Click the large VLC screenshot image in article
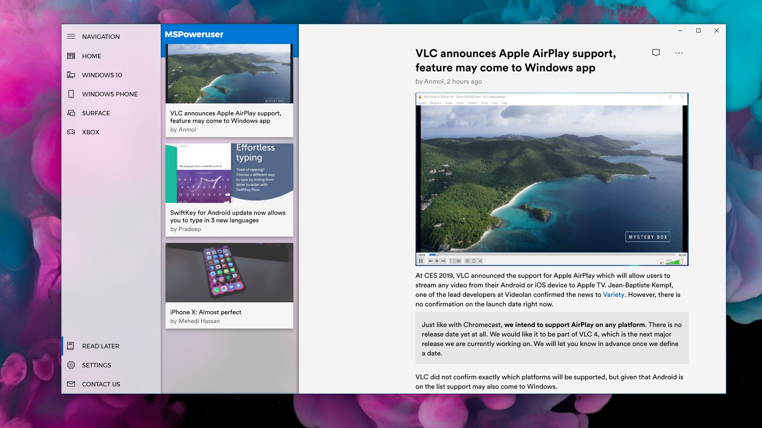 (552, 179)
